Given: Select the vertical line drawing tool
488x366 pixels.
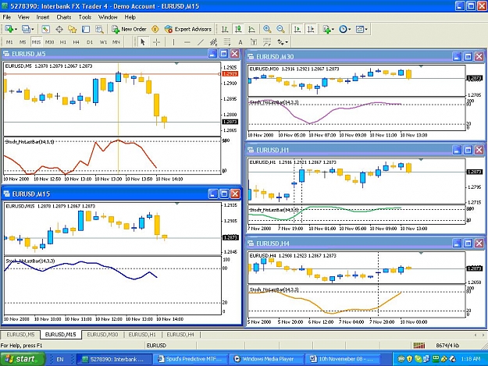Looking at the screenshot, I should pos(173,42).
